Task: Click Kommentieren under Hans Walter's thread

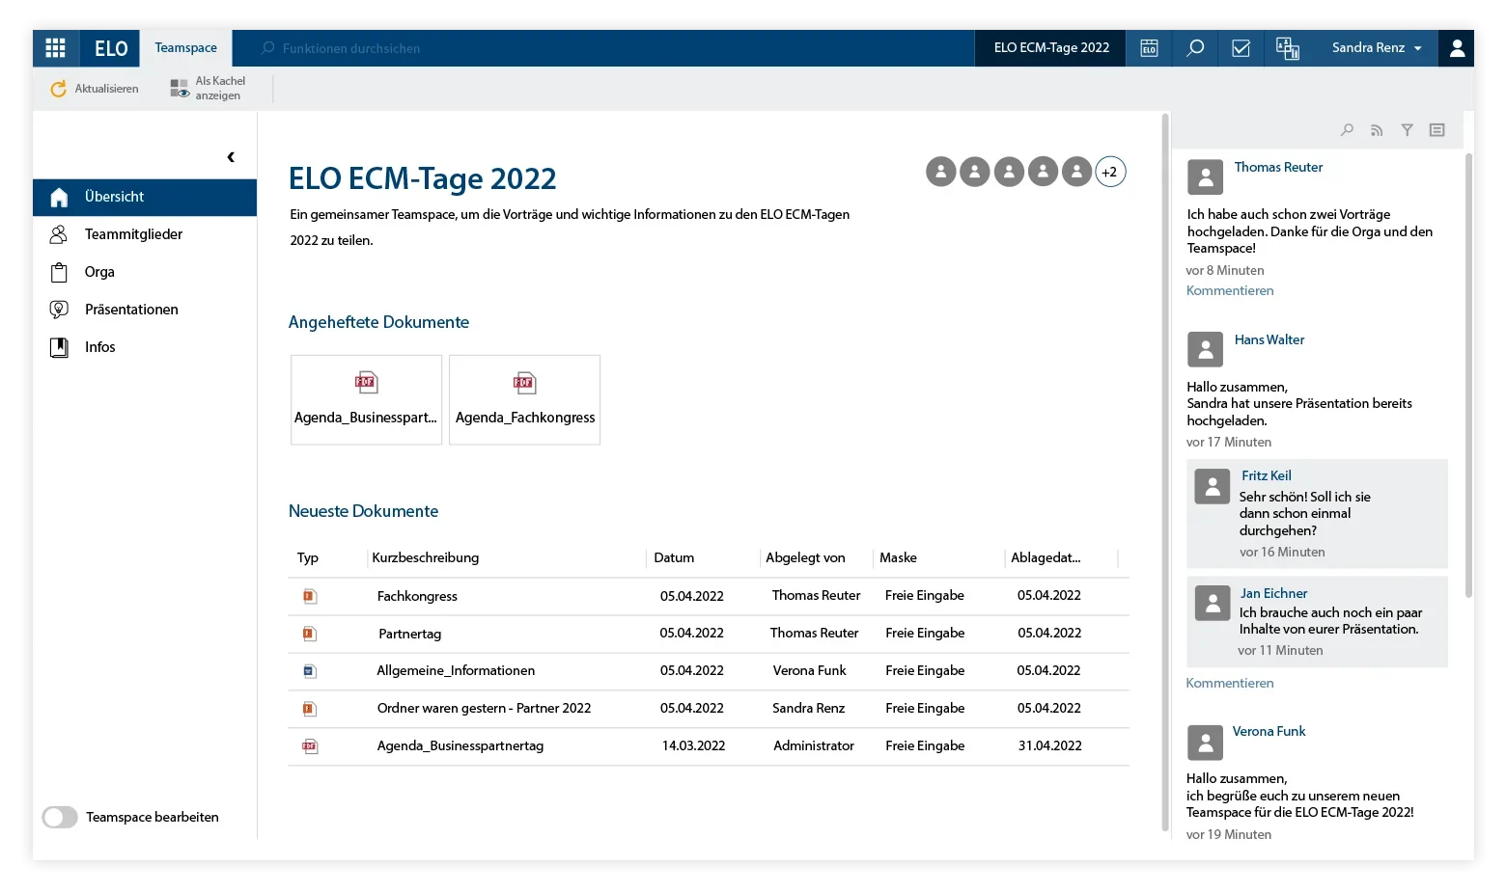Action: [x=1230, y=683]
